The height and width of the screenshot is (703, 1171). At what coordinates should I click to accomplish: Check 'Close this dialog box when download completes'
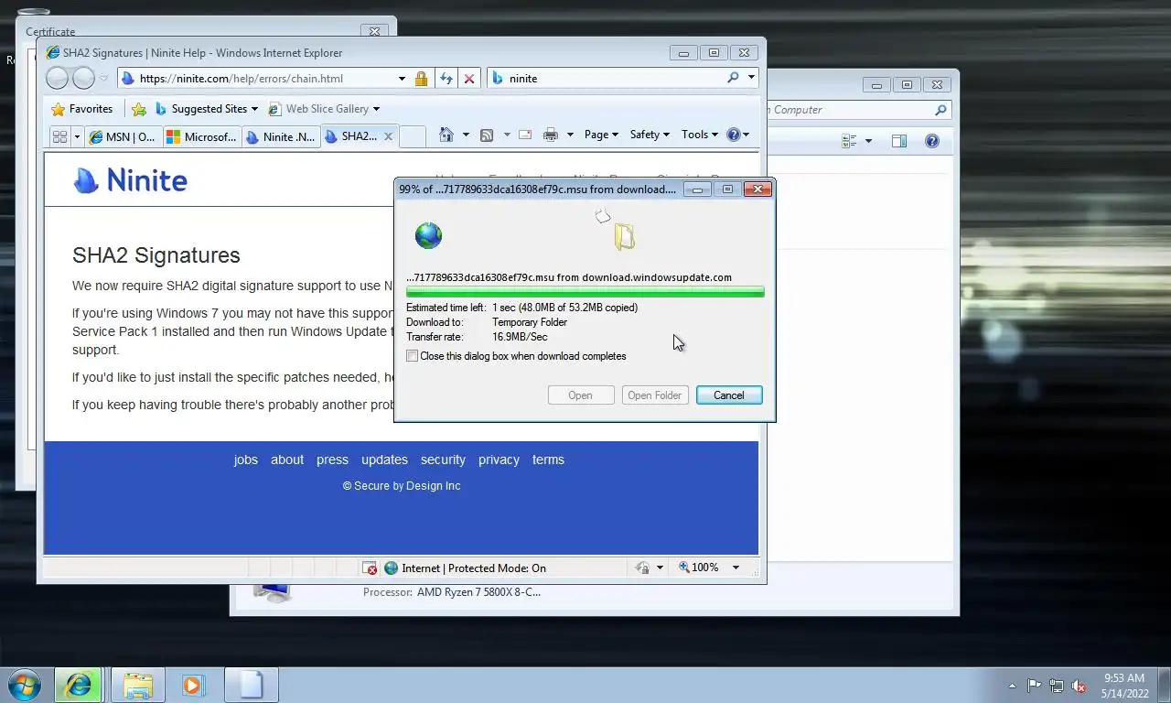point(413,356)
